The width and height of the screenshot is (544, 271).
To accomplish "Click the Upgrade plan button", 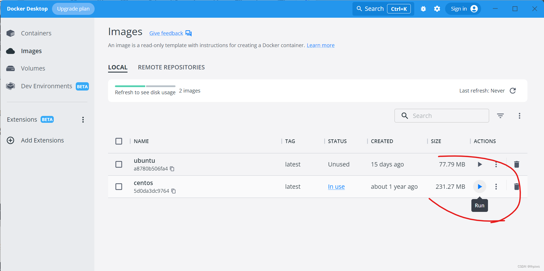I will 73,9.
